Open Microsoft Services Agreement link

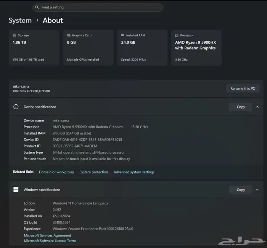tap(47, 235)
